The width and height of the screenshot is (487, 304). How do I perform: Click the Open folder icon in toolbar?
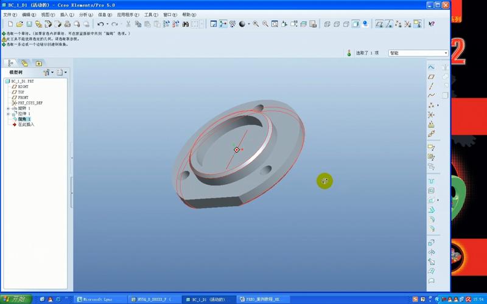(20, 24)
